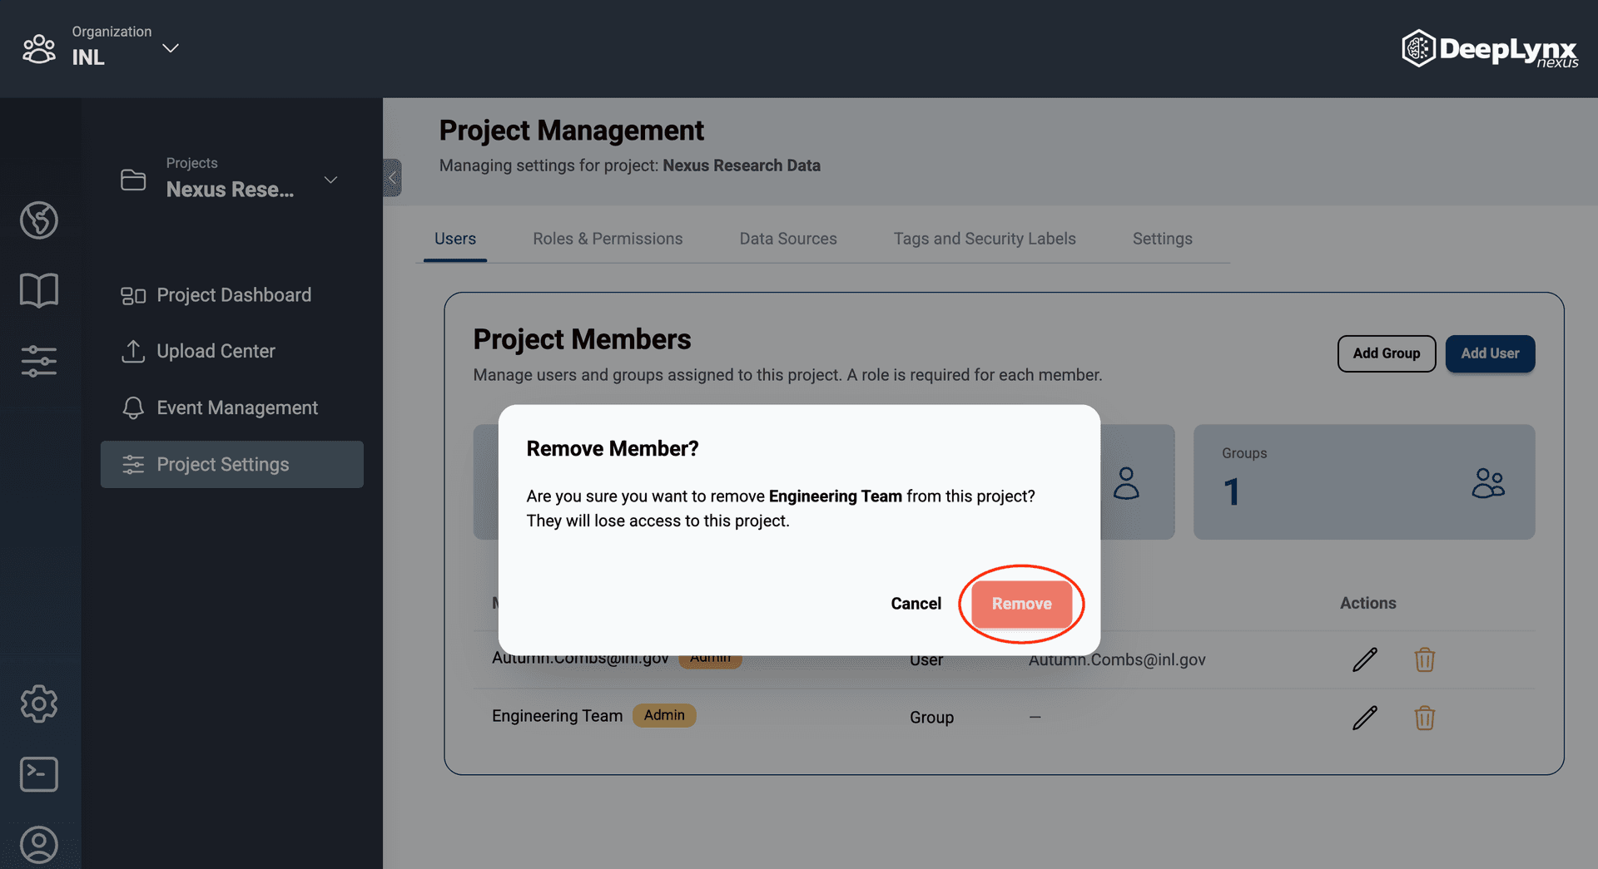Select the Upload Center icon in navigation
The width and height of the screenshot is (1598, 869).
[x=133, y=351]
